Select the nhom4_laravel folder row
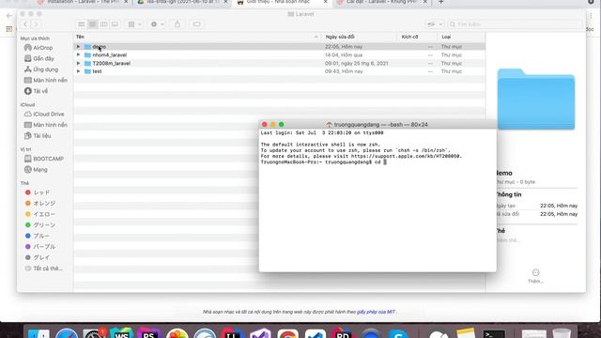 [280, 54]
